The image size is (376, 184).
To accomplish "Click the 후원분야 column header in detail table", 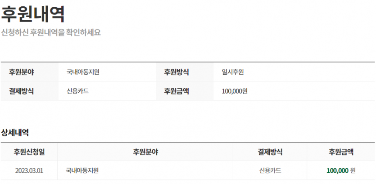I will [x=145, y=152].
